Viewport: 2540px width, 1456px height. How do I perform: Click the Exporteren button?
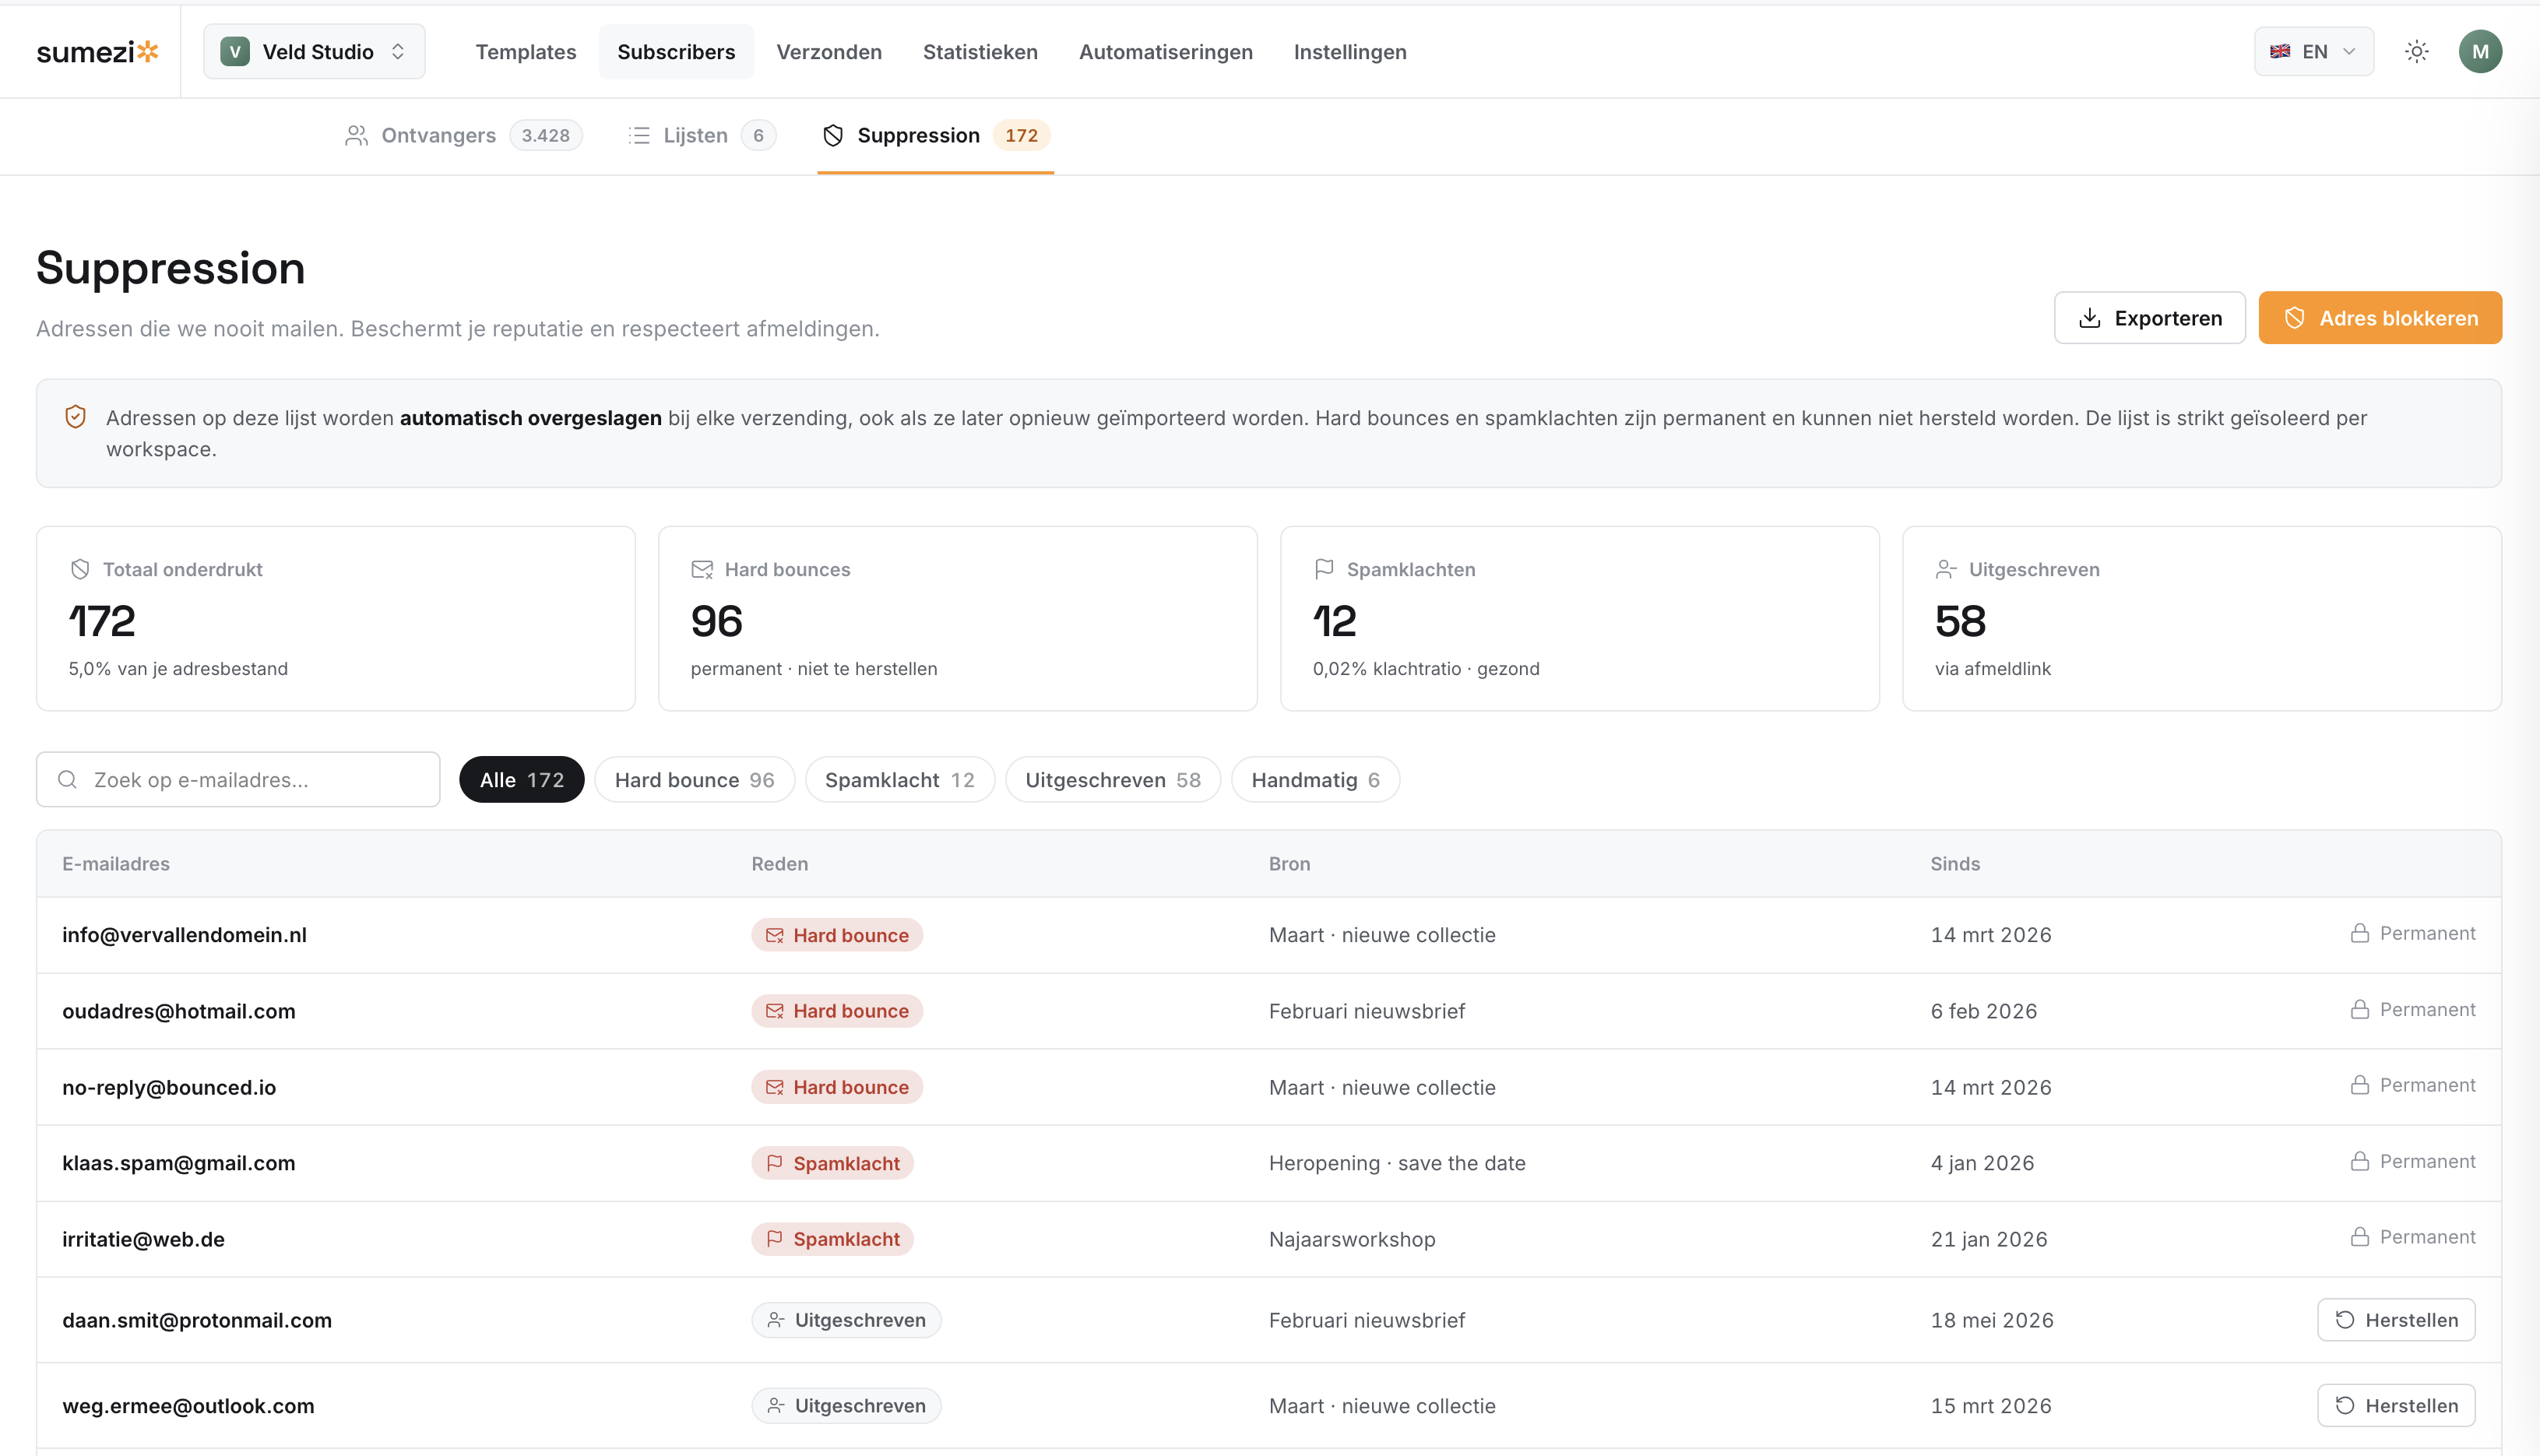(2149, 318)
